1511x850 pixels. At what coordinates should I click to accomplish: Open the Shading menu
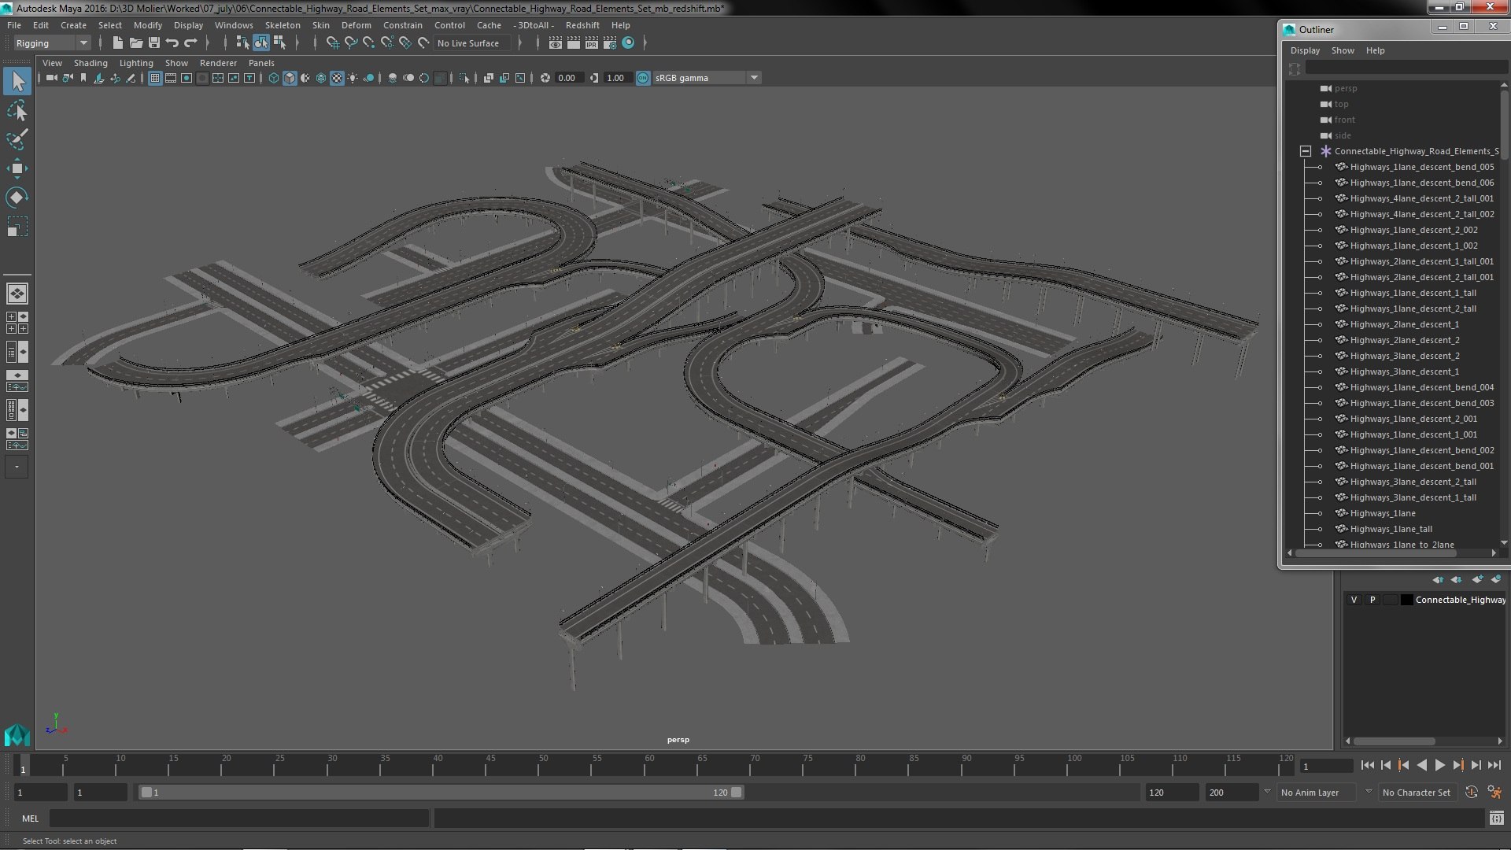pos(91,62)
